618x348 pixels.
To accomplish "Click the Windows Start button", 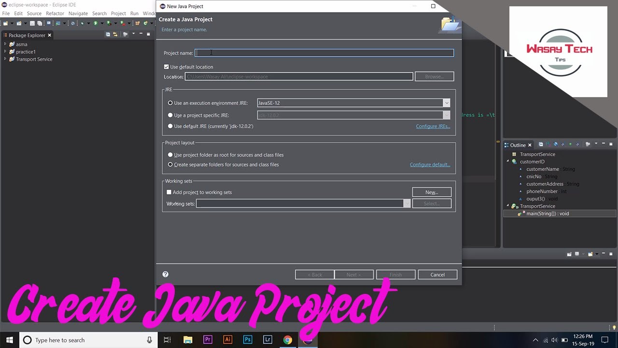I will point(9,340).
